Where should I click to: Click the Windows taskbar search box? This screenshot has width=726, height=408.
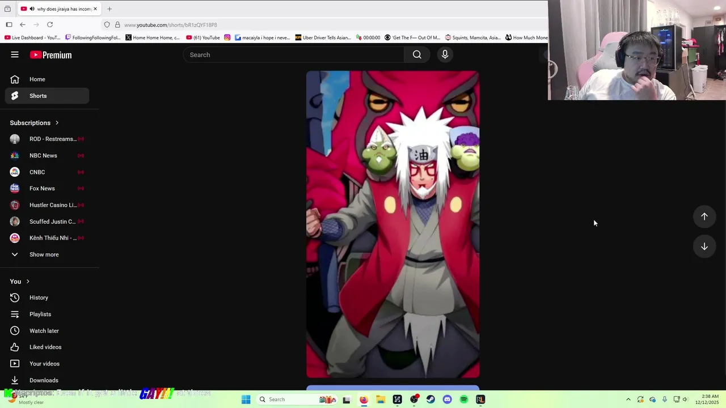(297, 399)
